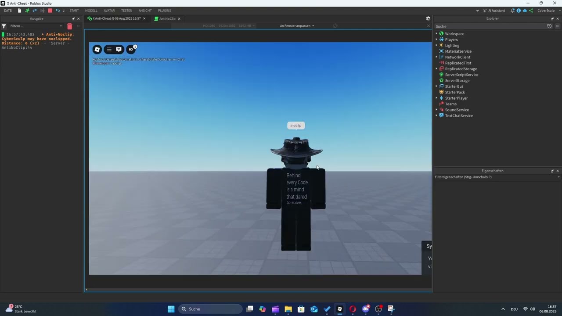Screen dimensions: 562x316
Task: Expand the ReplicatedStorage tree node
Action: pos(436,69)
